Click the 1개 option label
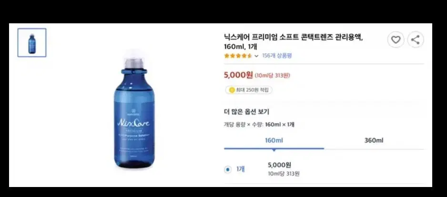 tap(241, 169)
